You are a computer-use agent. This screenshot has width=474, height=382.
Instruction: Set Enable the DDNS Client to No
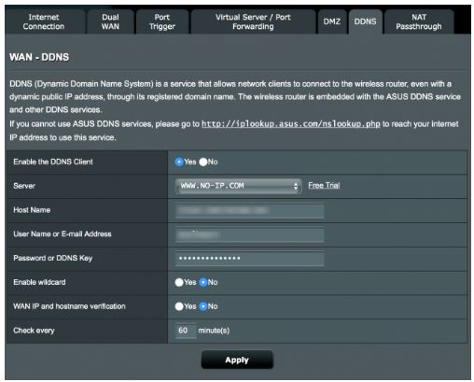click(203, 162)
